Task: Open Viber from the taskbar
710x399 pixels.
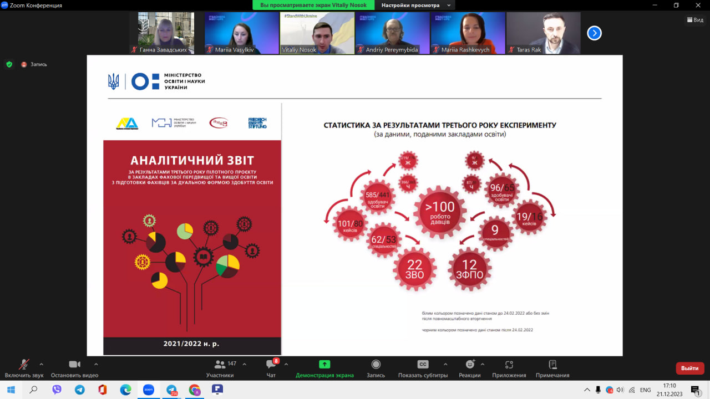Action: point(57,390)
